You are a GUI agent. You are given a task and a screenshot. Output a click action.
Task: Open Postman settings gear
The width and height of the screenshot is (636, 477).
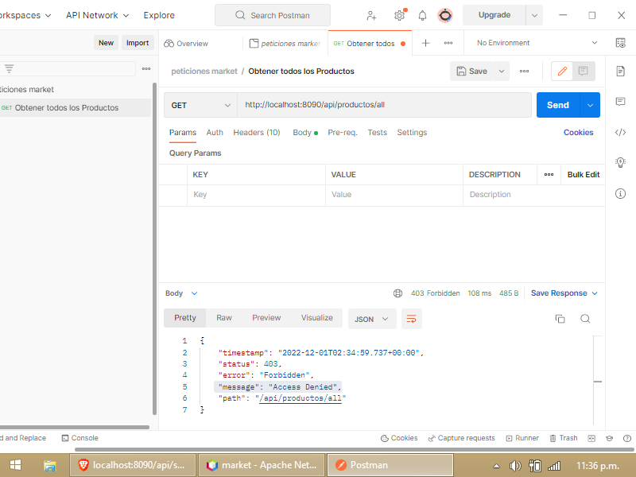pos(400,15)
